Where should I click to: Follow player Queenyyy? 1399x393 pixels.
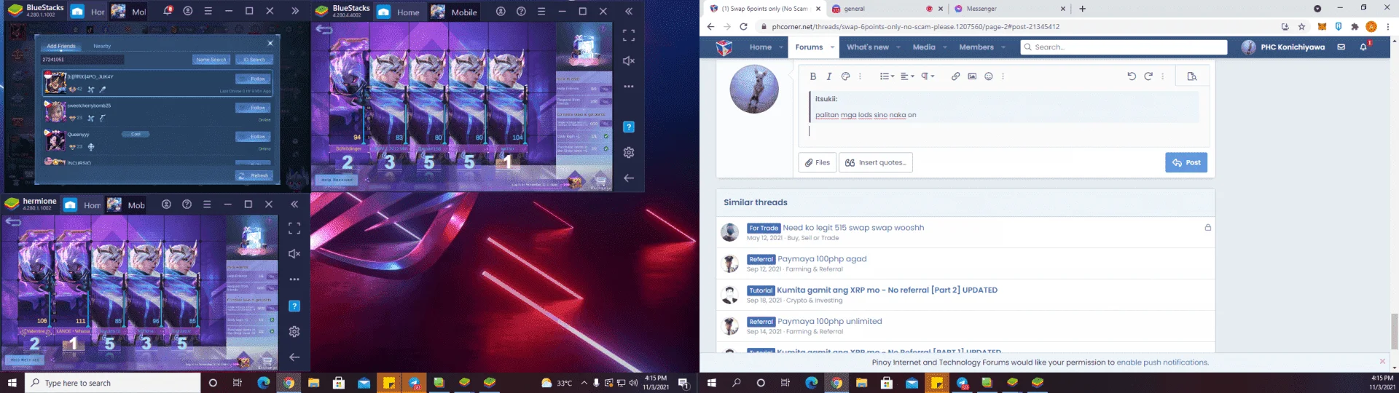253,136
